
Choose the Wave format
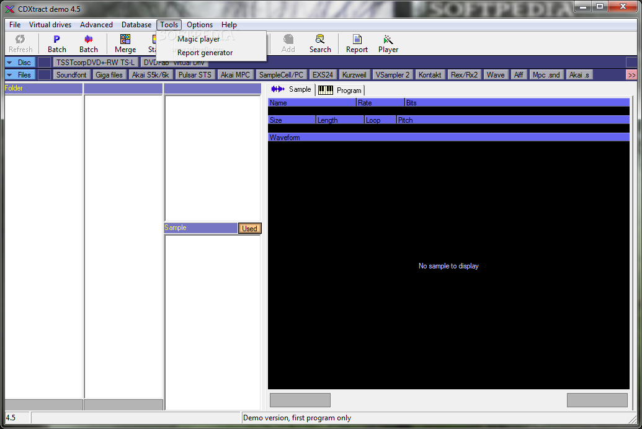point(496,75)
